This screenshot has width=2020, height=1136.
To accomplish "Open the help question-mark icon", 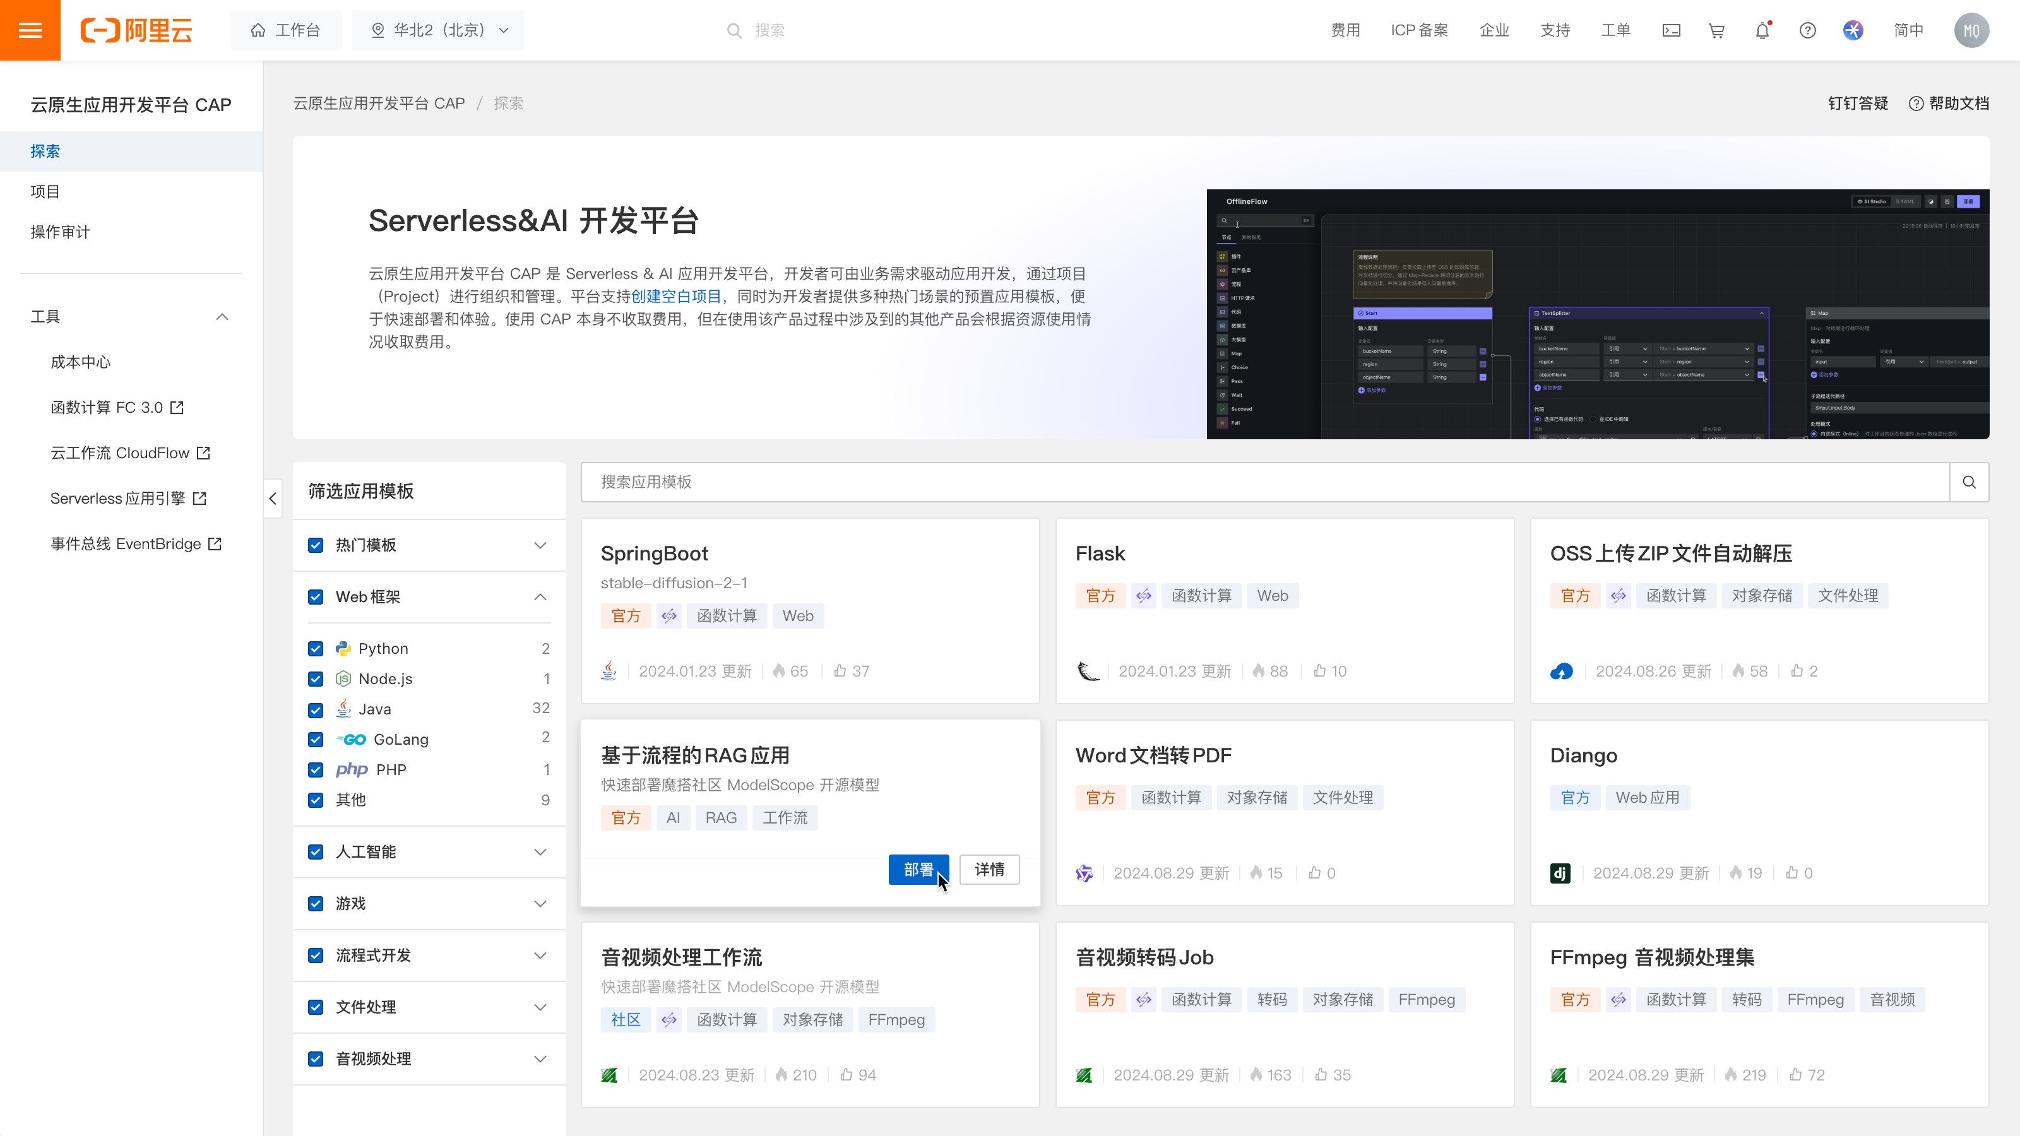I will (x=1807, y=30).
